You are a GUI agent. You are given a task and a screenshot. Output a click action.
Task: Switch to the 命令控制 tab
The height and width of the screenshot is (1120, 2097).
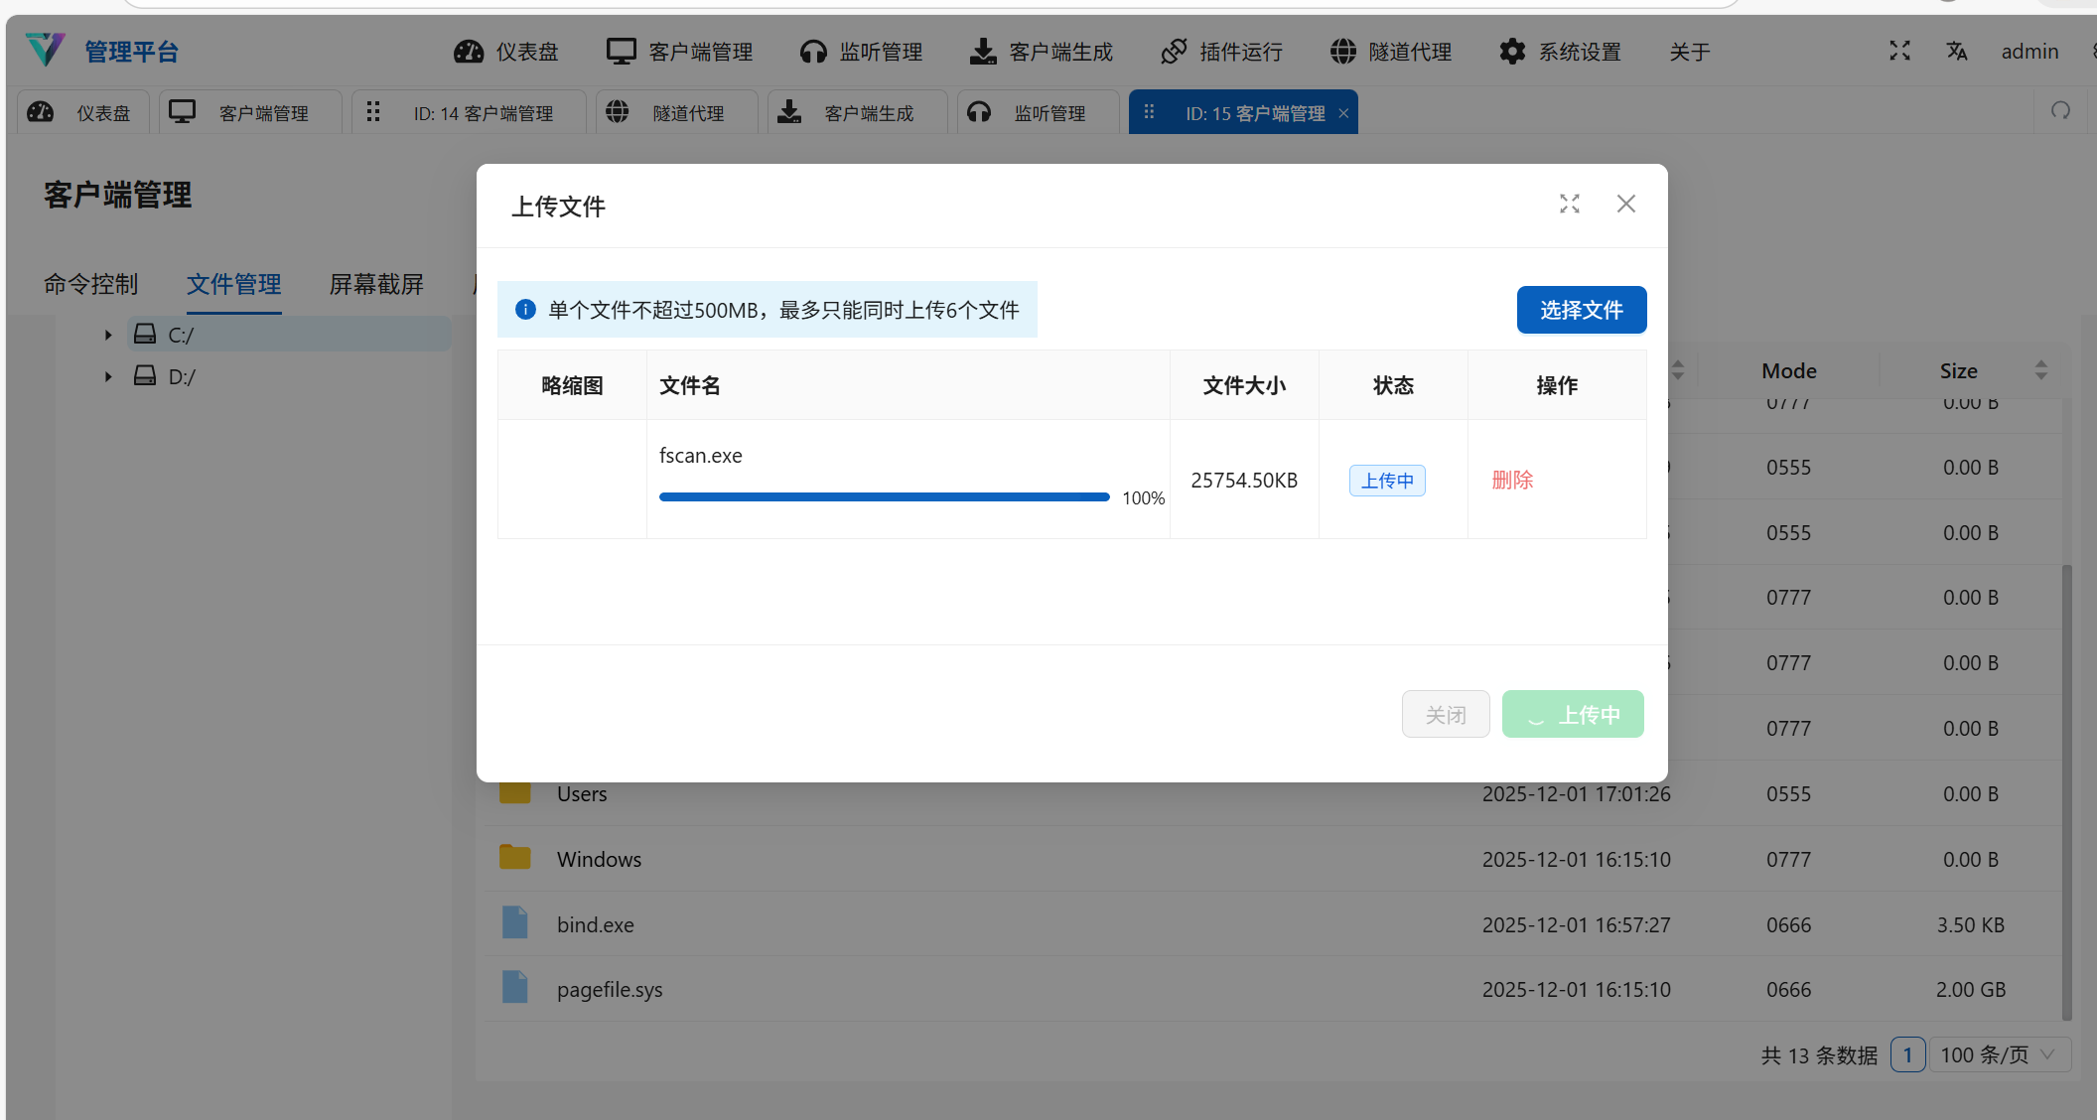click(x=90, y=285)
